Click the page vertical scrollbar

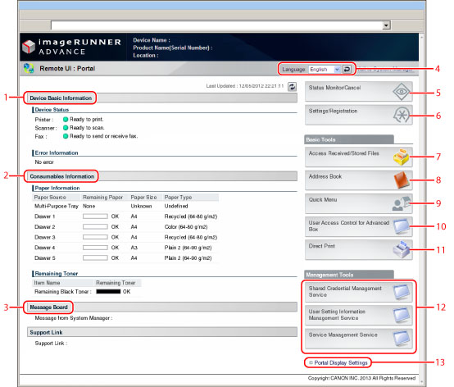[421, 208]
